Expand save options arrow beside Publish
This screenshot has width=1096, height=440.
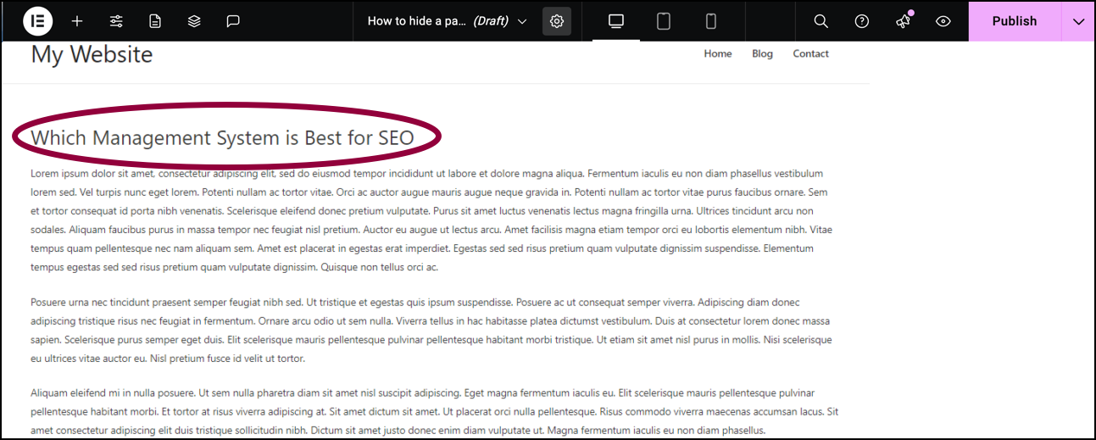pyautogui.click(x=1078, y=21)
